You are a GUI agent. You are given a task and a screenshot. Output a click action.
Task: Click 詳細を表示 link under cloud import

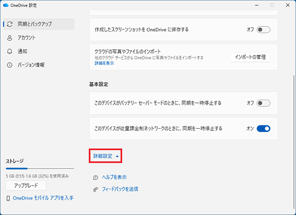click(x=104, y=63)
